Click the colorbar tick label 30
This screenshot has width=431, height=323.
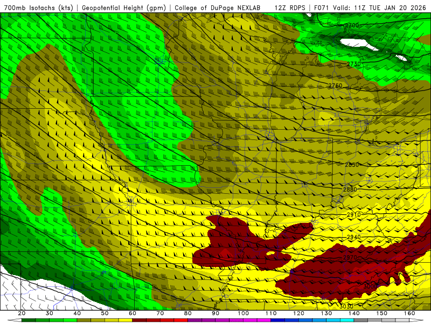[50, 313]
